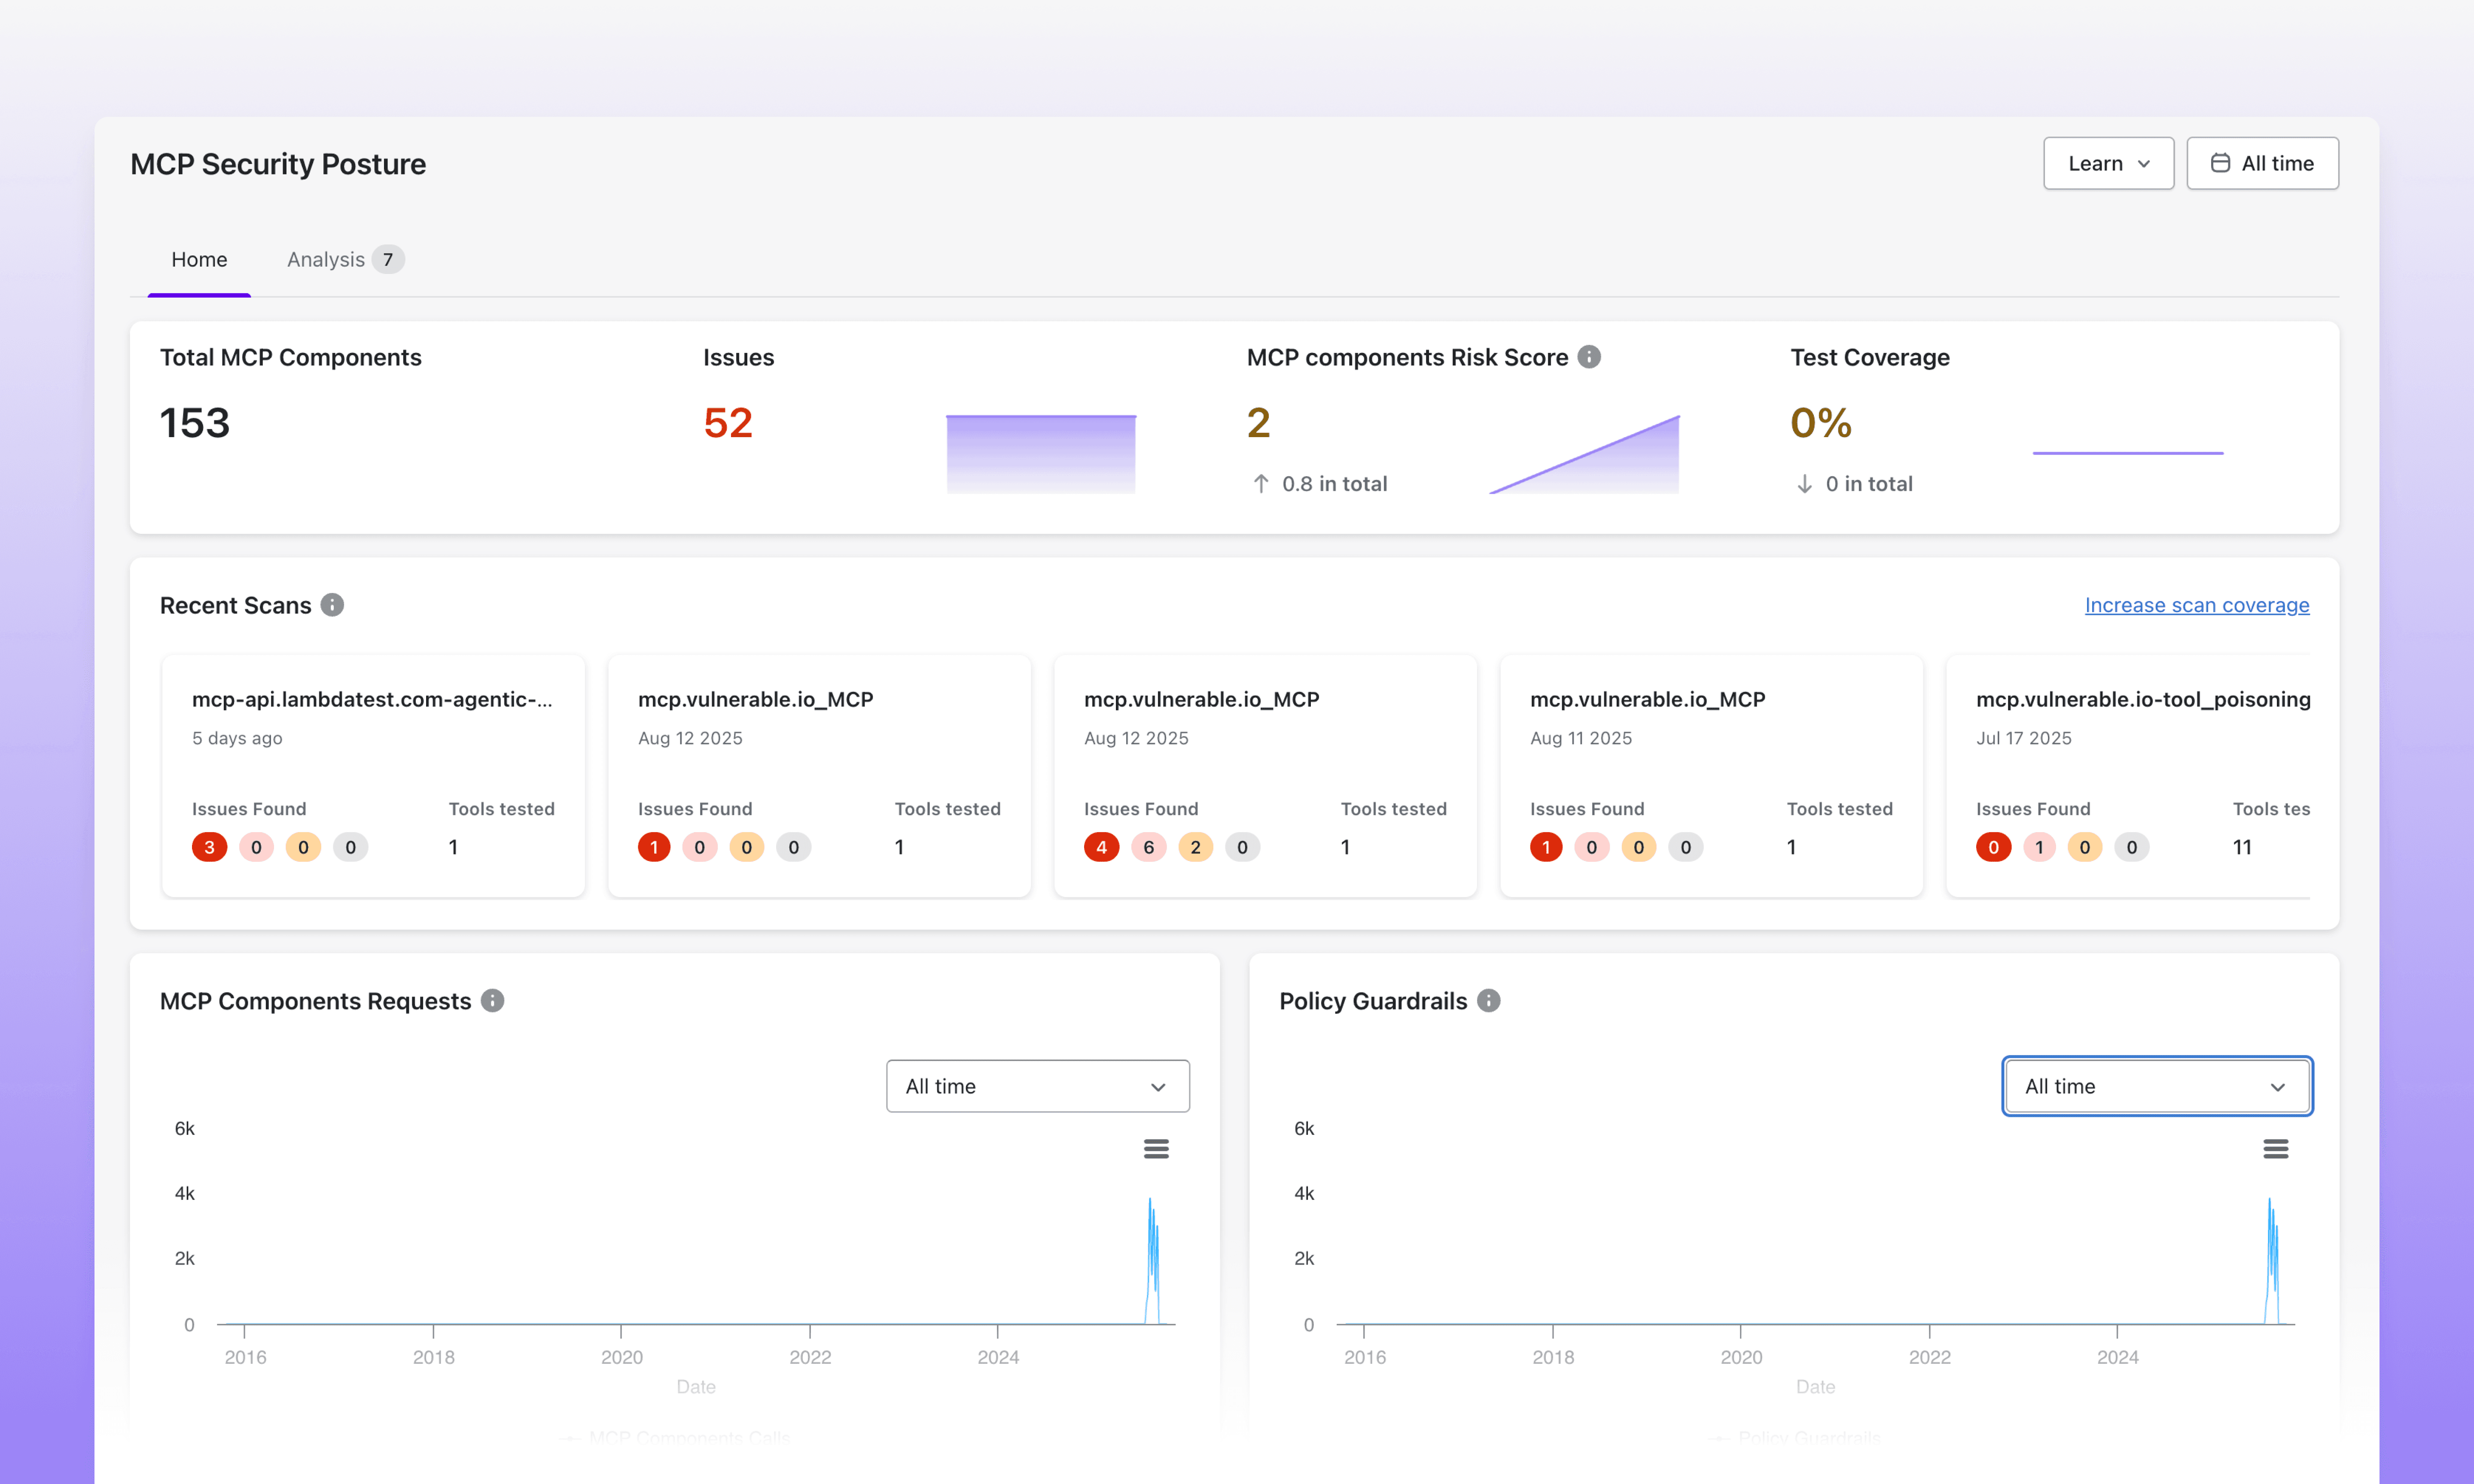Image resolution: width=2474 pixels, height=1484 pixels.
Task: Open the chart hamburger menu in Policy Guardrails
Action: (2277, 1148)
